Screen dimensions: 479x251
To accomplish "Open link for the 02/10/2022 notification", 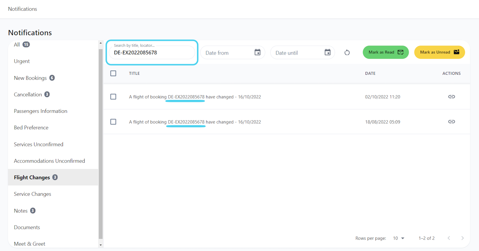I will [452, 97].
